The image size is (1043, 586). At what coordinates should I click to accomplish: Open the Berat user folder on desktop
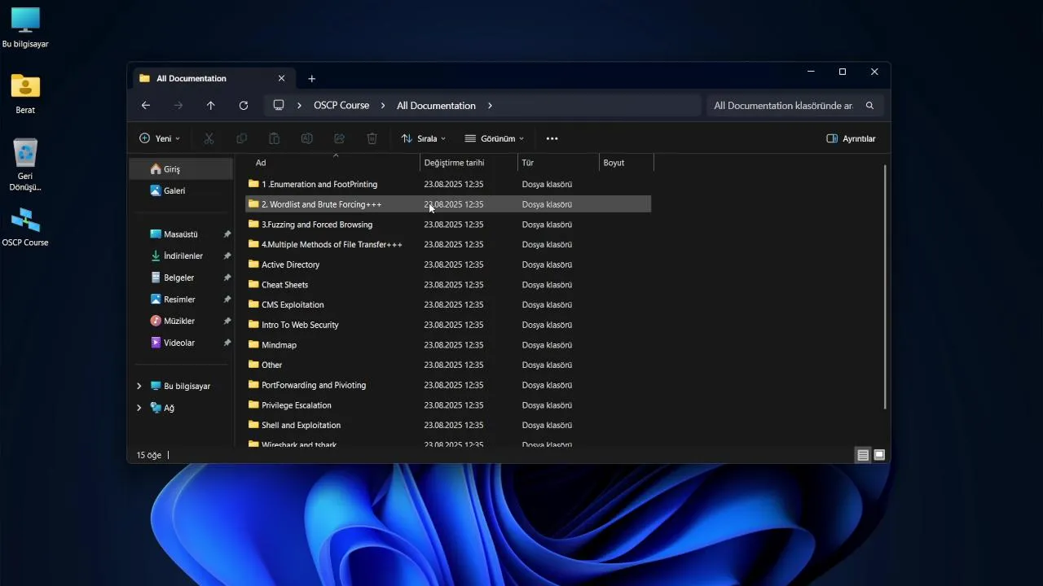[25, 93]
